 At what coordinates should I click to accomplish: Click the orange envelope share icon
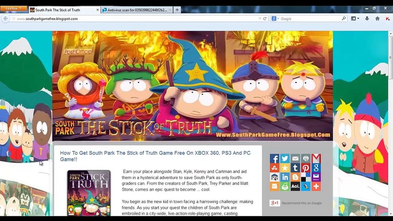point(275,186)
